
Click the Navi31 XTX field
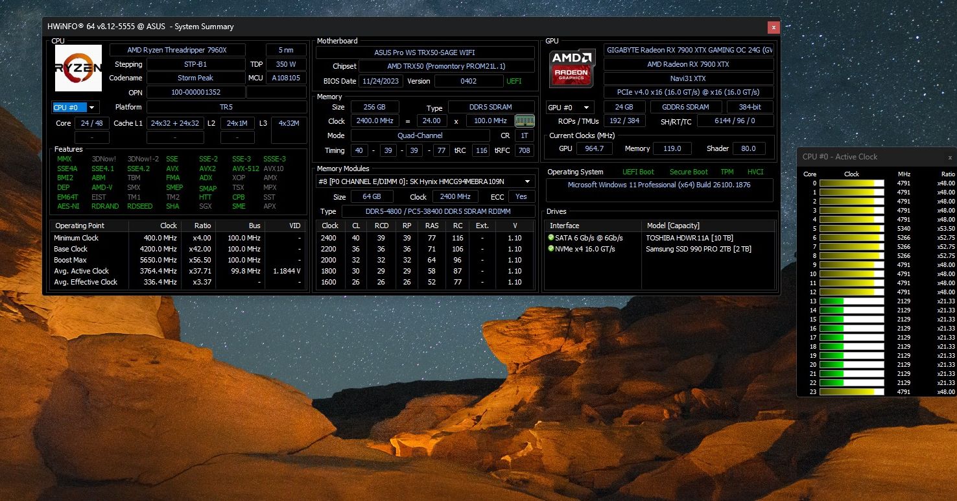[x=689, y=78]
